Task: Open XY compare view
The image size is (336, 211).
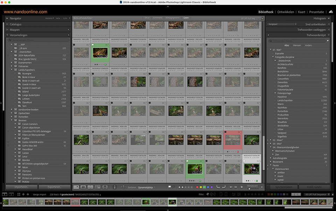Action: [x=90, y=187]
